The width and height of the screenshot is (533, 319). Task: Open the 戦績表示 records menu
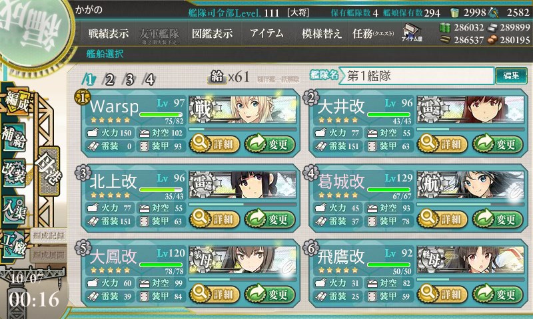tap(109, 33)
